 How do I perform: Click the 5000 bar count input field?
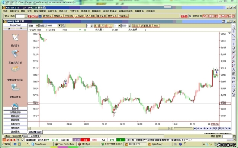125,26
